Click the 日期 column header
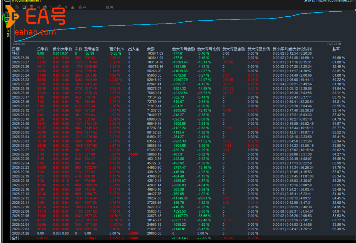Viewport: 356px width, 243px height. click(x=16, y=49)
